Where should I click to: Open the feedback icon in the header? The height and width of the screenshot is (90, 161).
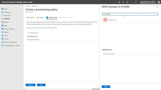coord(136,2)
